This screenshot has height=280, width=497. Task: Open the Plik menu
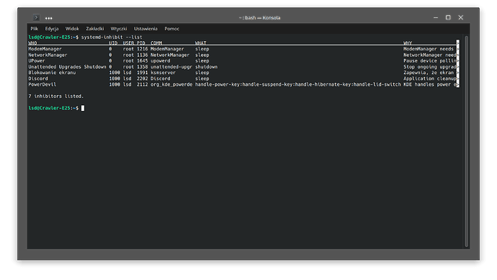35,29
